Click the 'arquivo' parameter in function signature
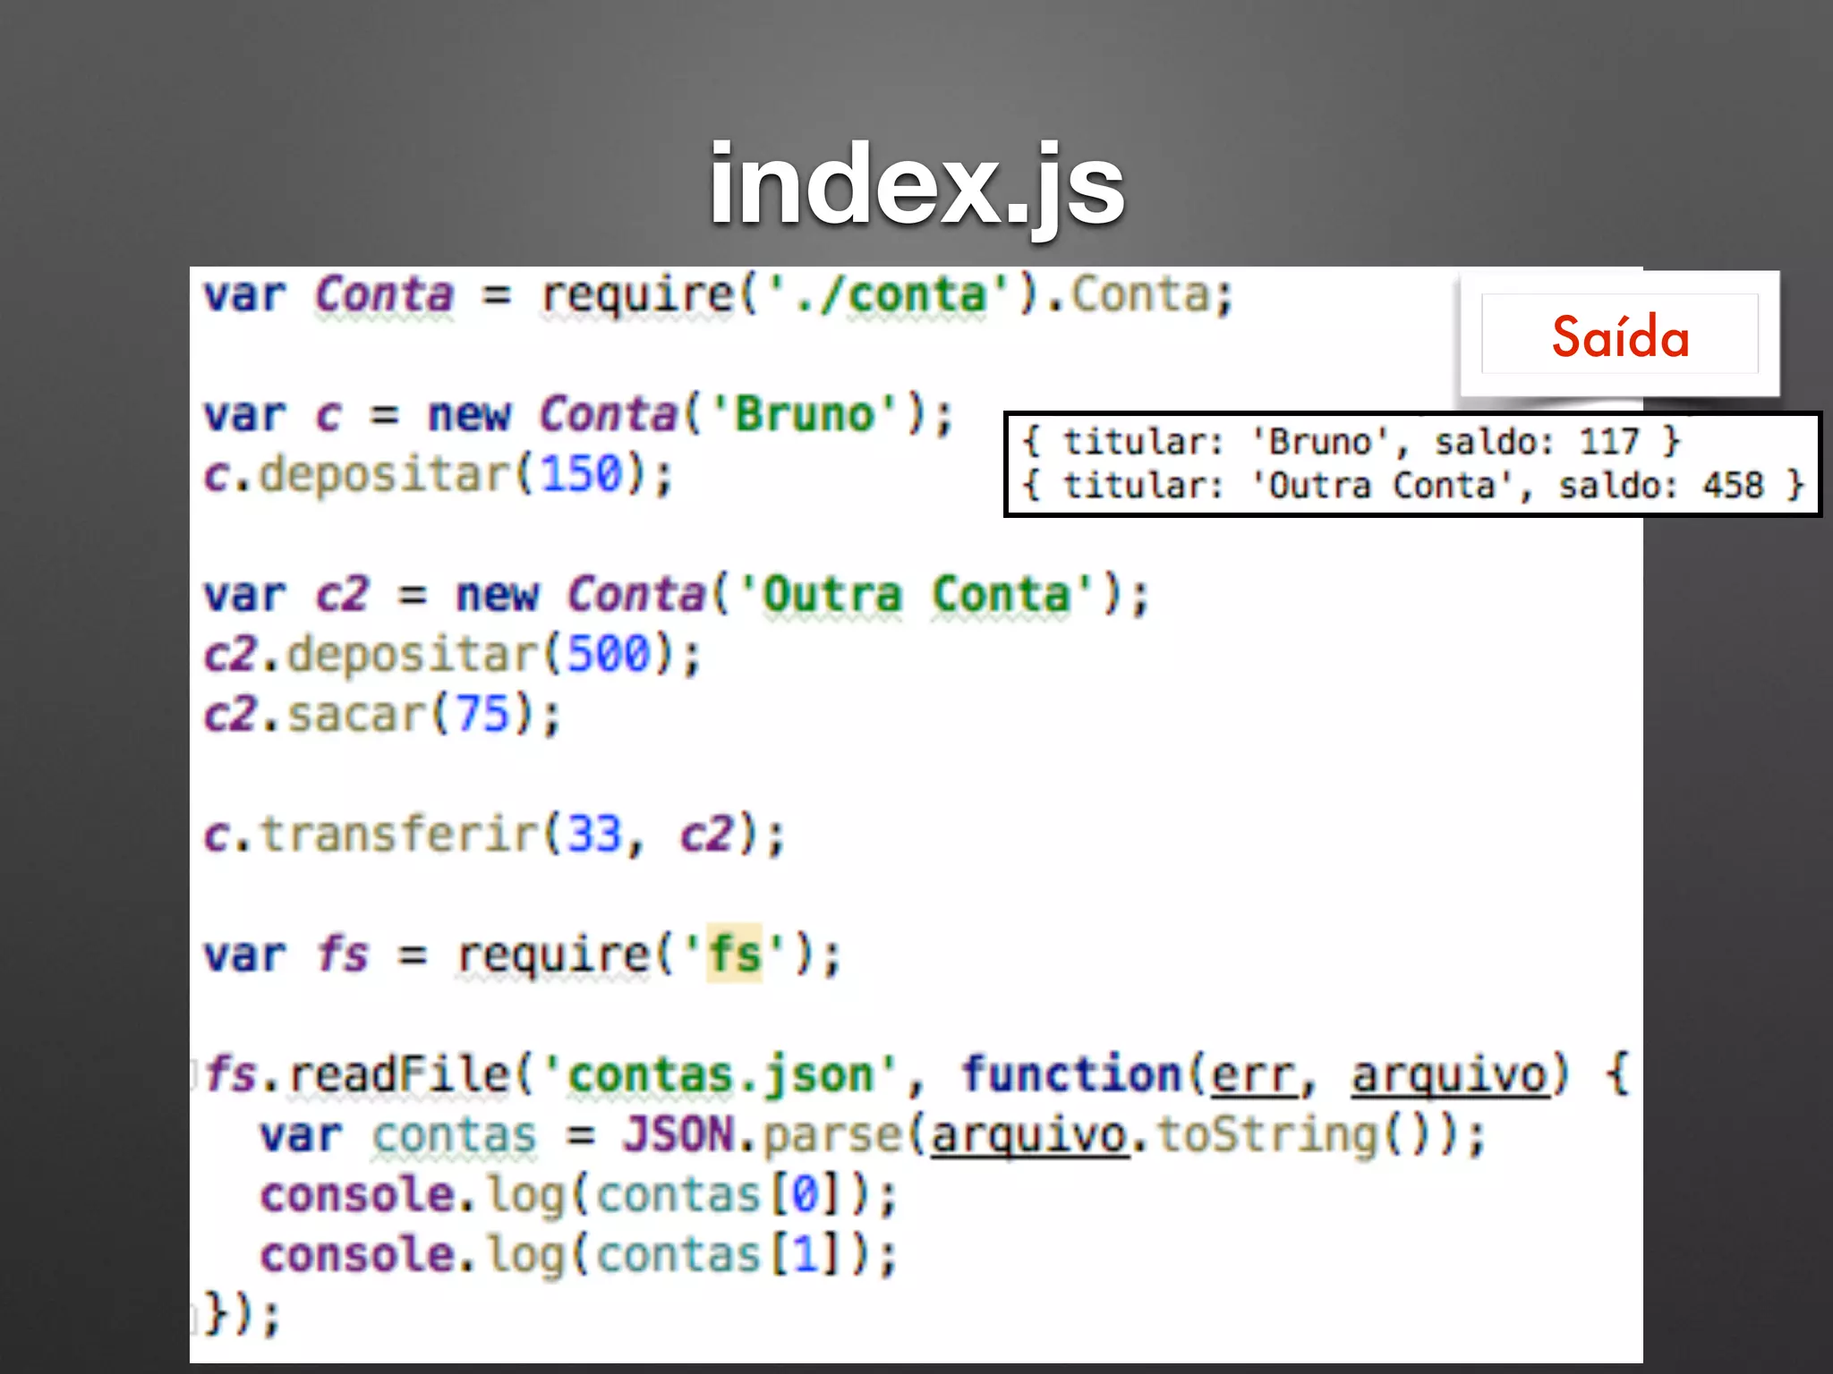This screenshot has width=1833, height=1374. (x=1450, y=1075)
